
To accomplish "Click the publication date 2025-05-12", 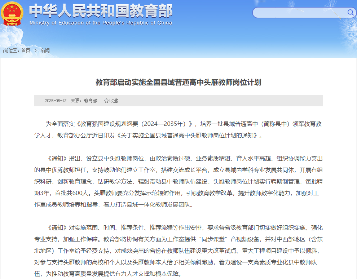I will [x=56, y=101].
